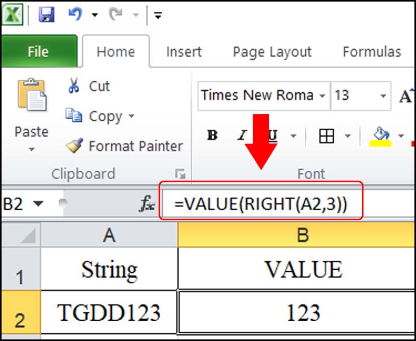Toggle Italic formatting
The image size is (416, 341).
pos(242,136)
